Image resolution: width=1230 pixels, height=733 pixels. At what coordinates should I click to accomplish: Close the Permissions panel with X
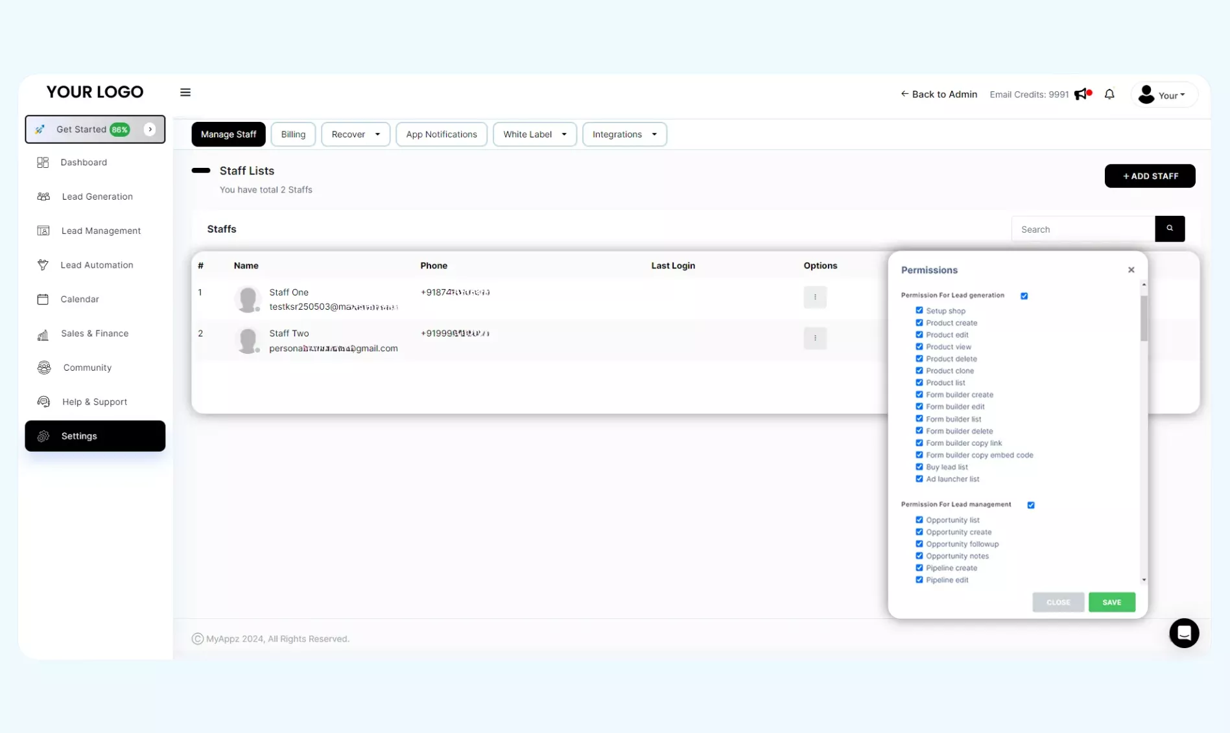[x=1131, y=270]
